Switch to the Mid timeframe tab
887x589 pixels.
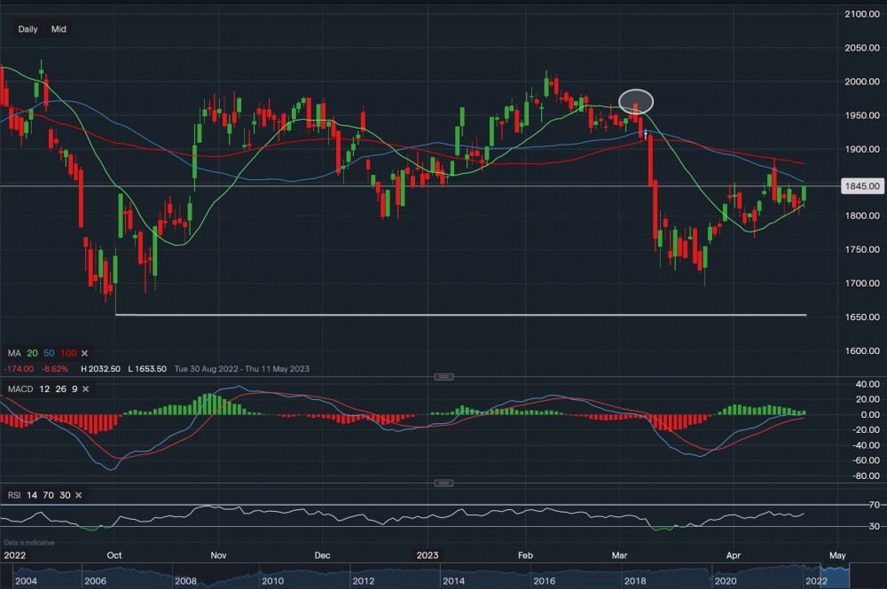[58, 29]
